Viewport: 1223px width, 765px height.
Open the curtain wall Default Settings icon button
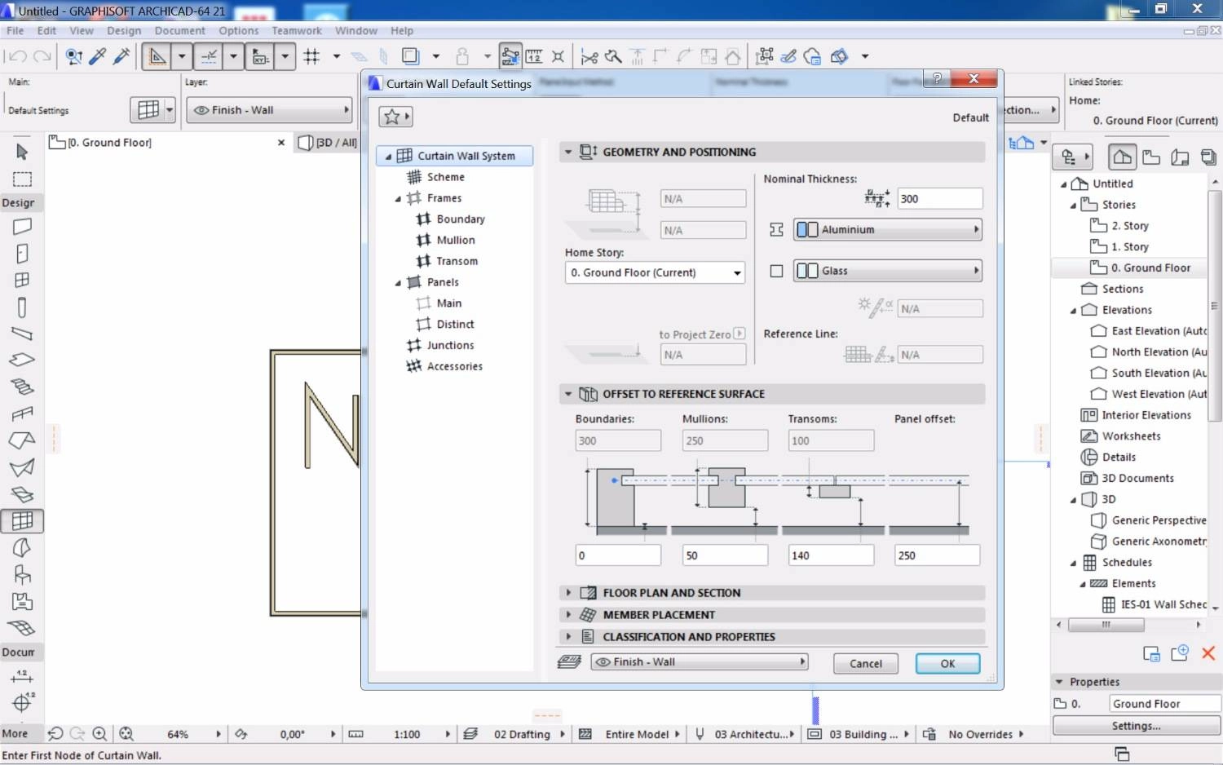pyautogui.click(x=153, y=110)
